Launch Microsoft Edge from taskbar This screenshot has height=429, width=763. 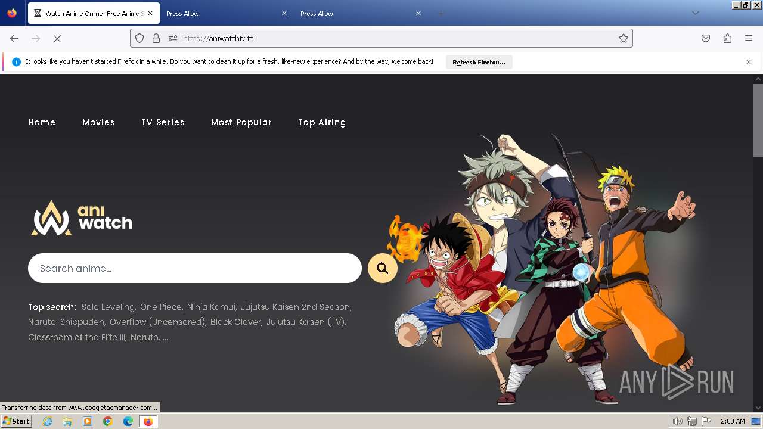(128, 421)
